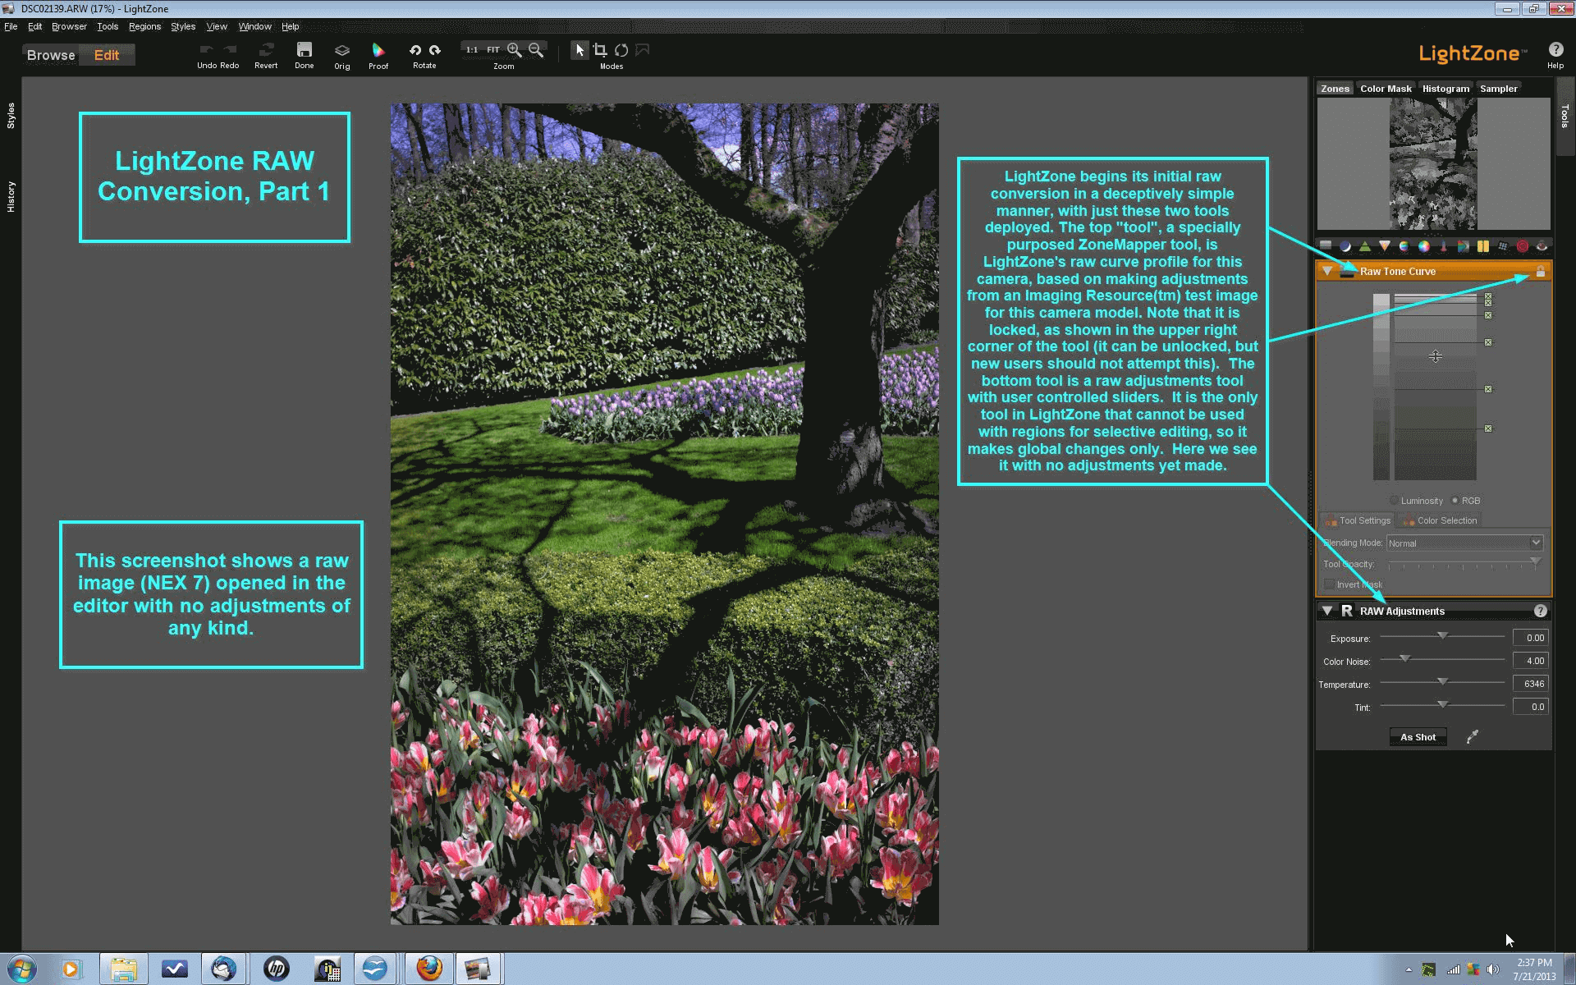Click the eyedropper icon beside As Shot
Image resolution: width=1576 pixels, height=985 pixels.
point(1473,736)
